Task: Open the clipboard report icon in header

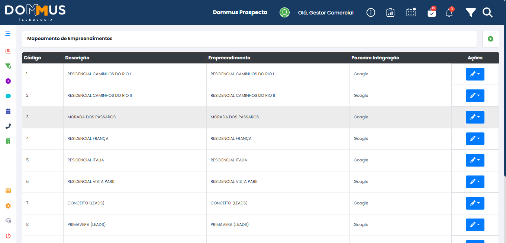Action: (x=390, y=13)
